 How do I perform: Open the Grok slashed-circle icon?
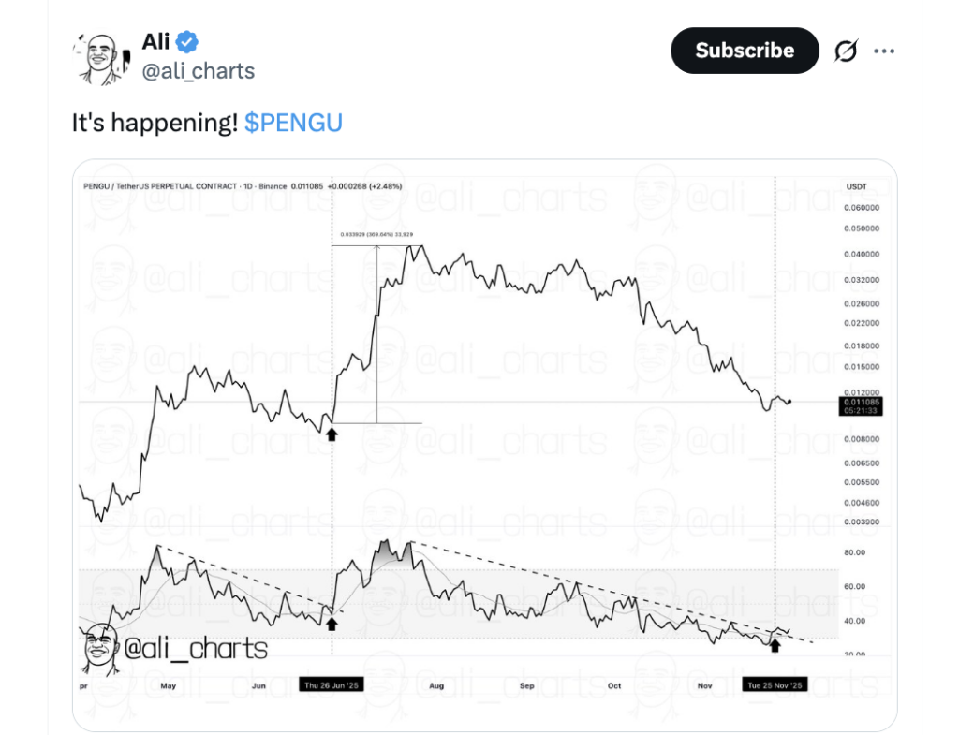click(845, 51)
